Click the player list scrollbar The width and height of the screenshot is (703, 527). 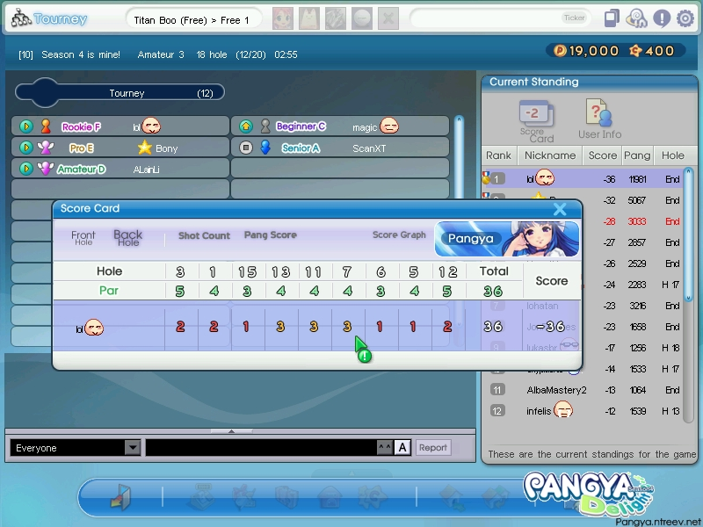click(459, 157)
